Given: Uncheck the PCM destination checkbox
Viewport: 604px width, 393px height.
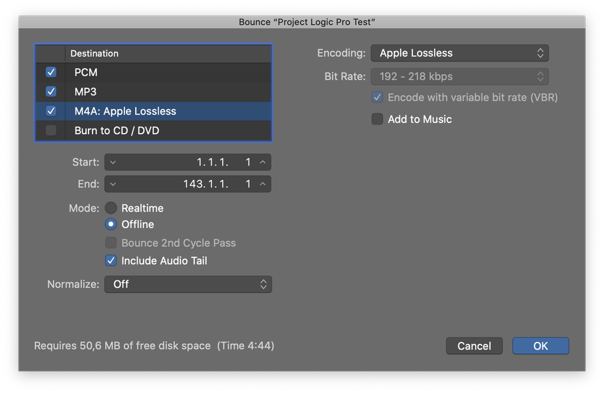Looking at the screenshot, I should [51, 72].
